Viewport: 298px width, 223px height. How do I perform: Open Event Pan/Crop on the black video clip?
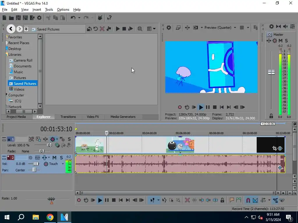274,148
